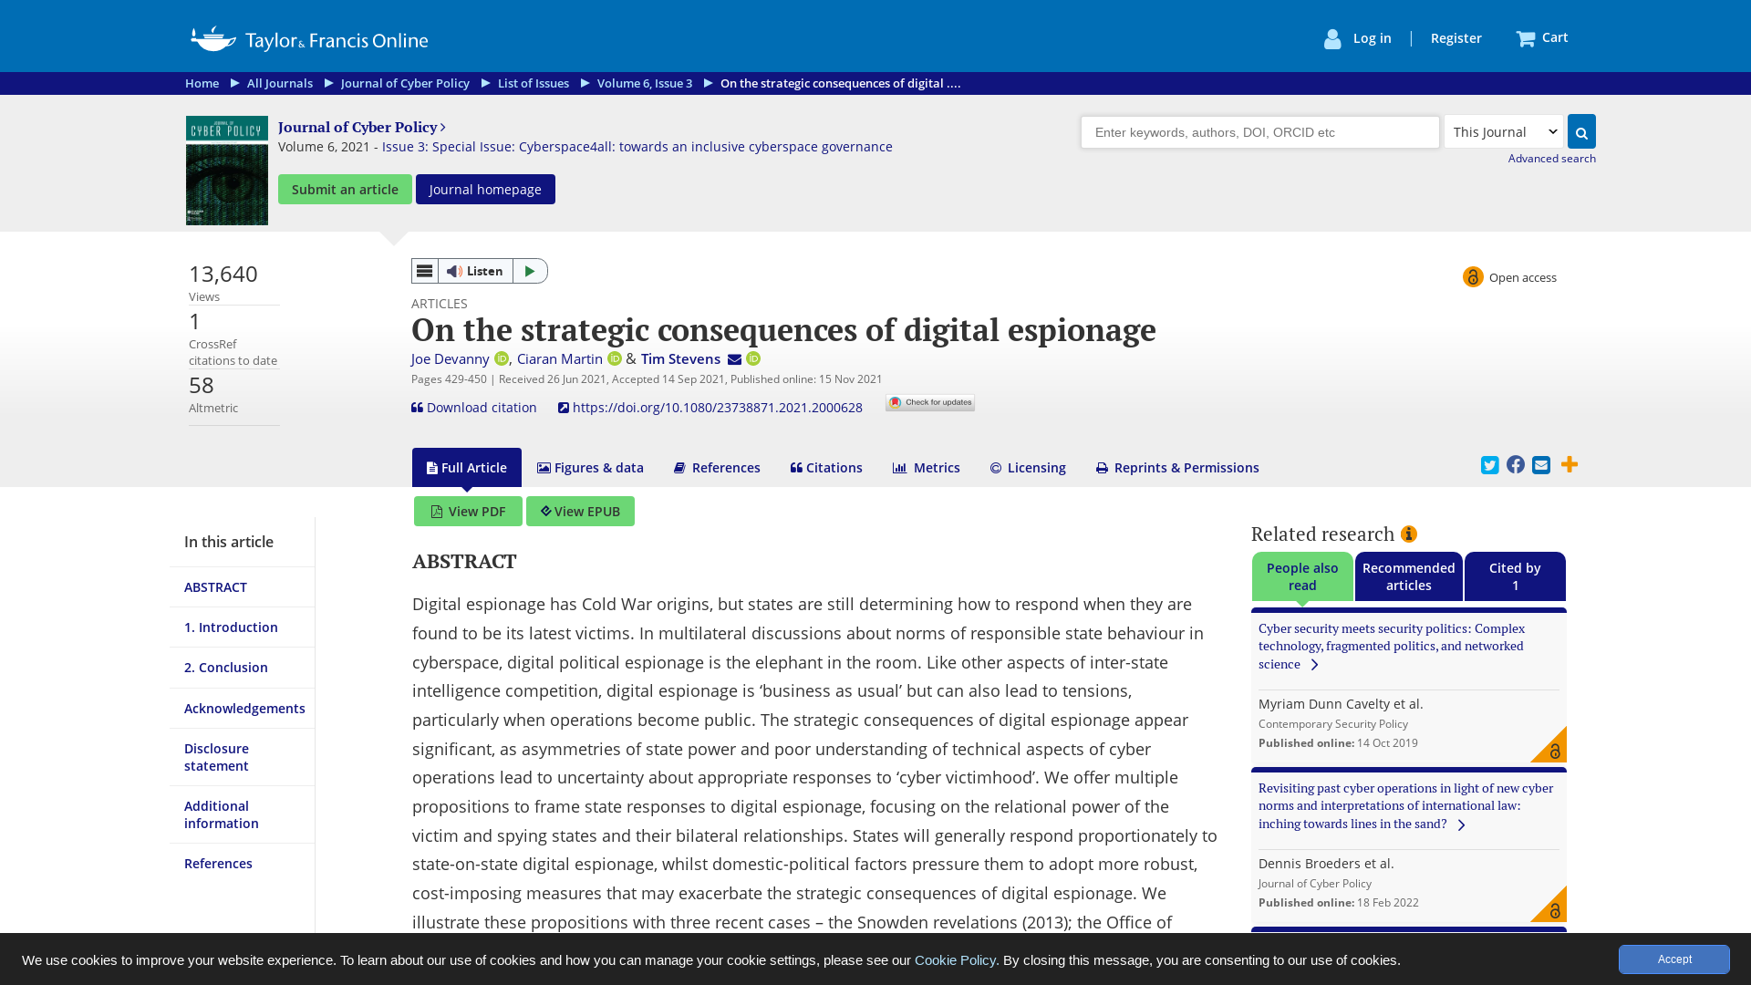Select Recommended articles tab
The image size is (1751, 985).
tap(1409, 576)
